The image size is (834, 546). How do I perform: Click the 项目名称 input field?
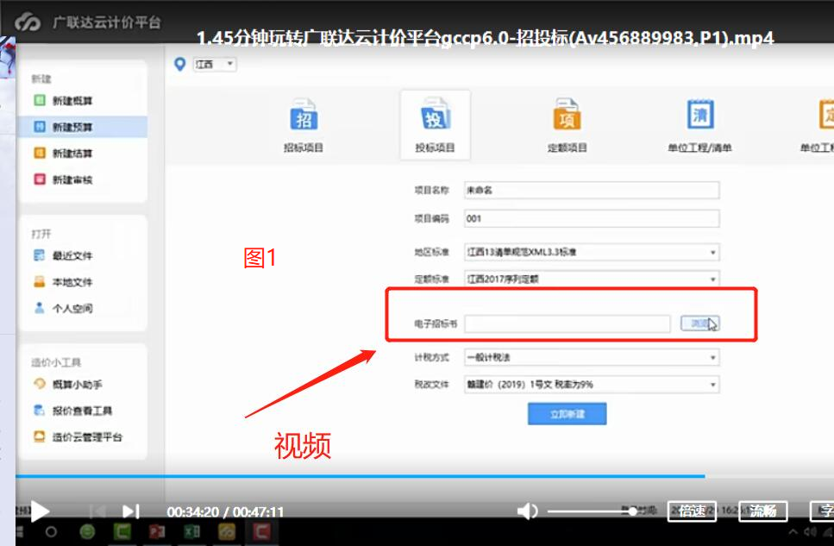[x=592, y=190]
